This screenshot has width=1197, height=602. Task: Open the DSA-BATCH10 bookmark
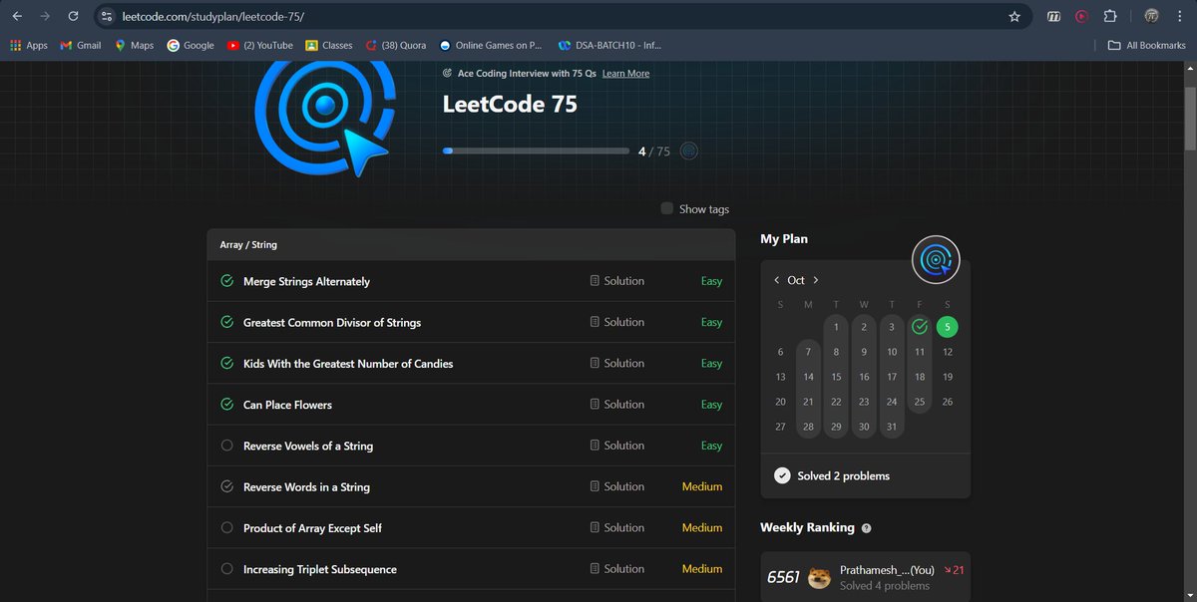coord(610,45)
